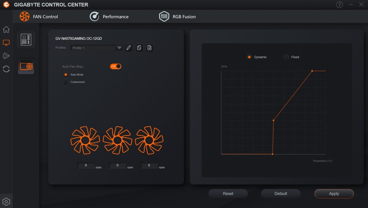
Task: Click the Gigabyte logo icon
Action: [x=6, y=5]
